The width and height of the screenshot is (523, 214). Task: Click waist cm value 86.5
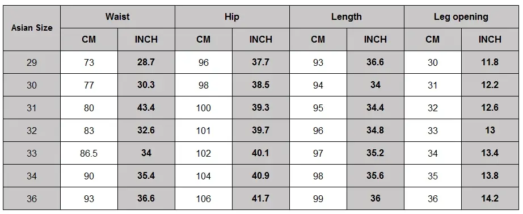(x=89, y=153)
